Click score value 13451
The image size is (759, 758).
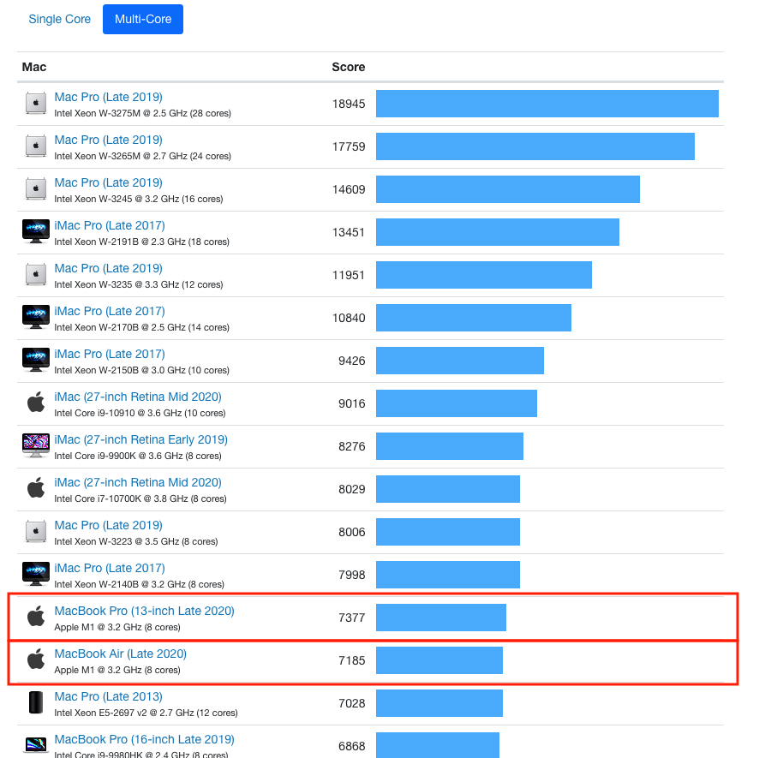click(x=349, y=232)
